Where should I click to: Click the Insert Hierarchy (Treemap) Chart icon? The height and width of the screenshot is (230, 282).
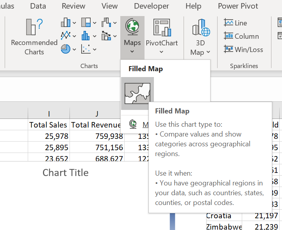[86, 22]
